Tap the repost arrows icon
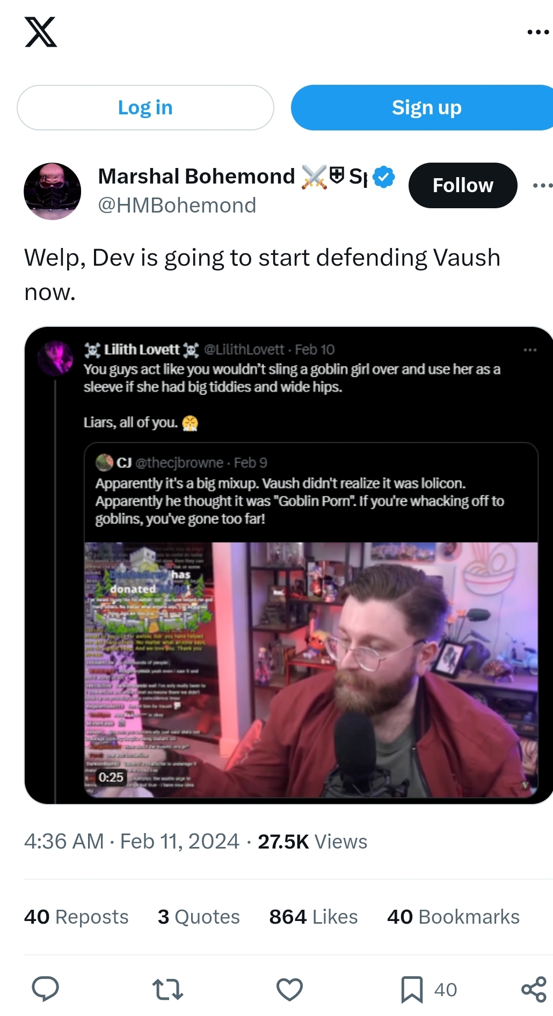Screen dimensions: 553x1016 point(168,989)
